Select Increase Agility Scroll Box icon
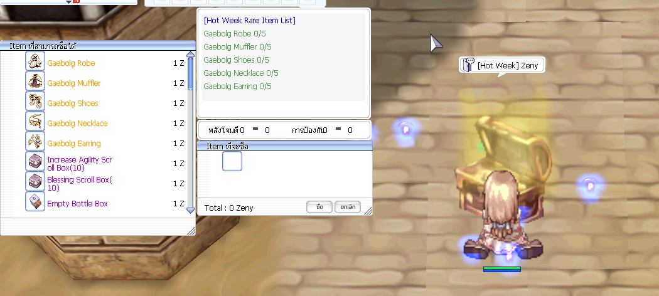 coord(35,162)
